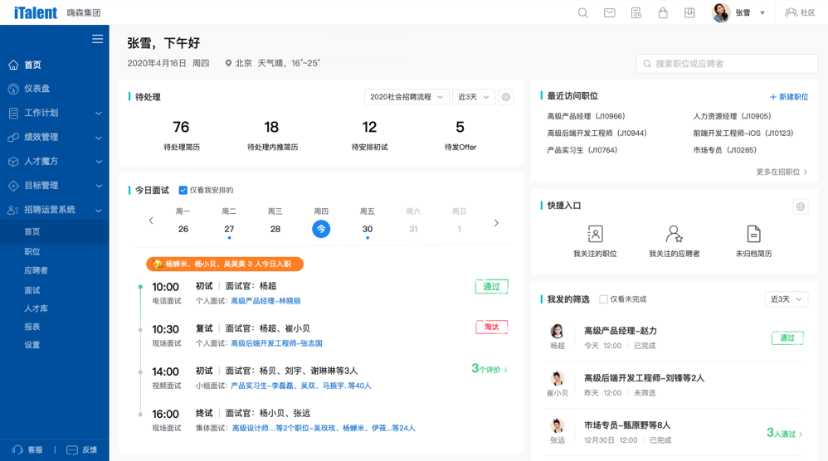Viewport: 828px width, 461px height.
Task: Click the 新建职位 link
Action: [x=788, y=97]
